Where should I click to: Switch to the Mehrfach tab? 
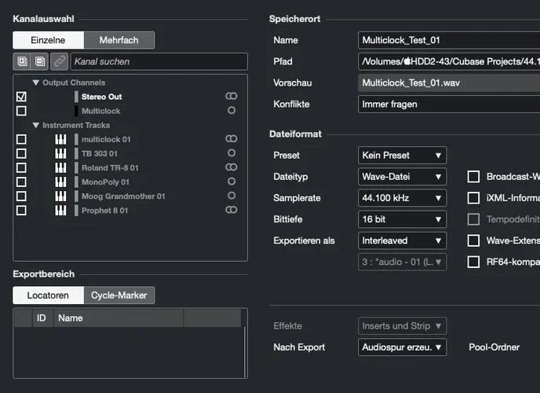120,40
